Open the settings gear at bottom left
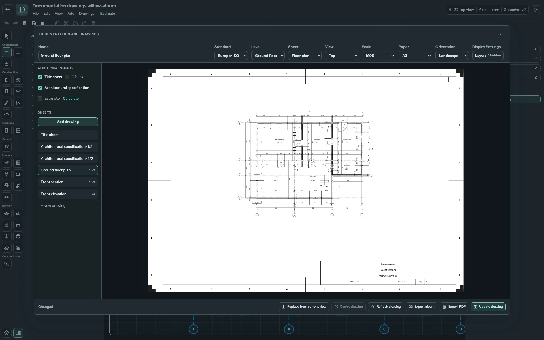The width and height of the screenshot is (544, 340). [x=7, y=333]
